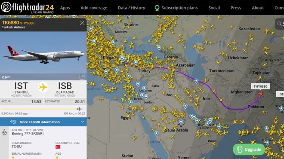Click the Turkish Airlines aircraft photo

pyautogui.click(x=43, y=52)
